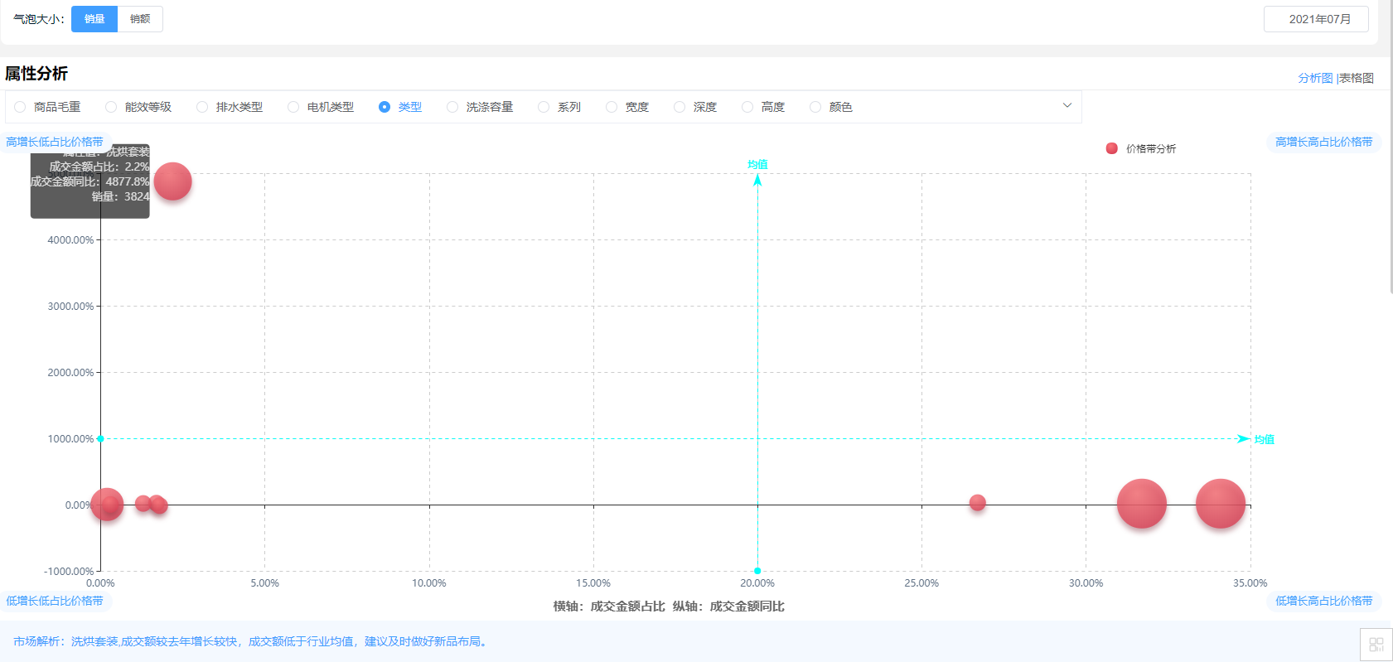The image size is (1393, 662).
Task: Select the 电机类型 attribute radio
Action: point(293,107)
